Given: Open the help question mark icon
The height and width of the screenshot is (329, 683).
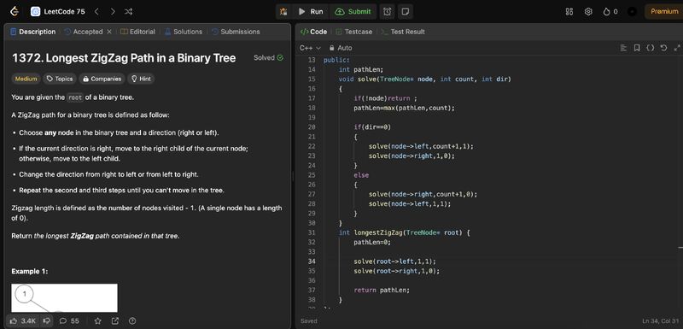Looking at the screenshot, I should [132, 320].
